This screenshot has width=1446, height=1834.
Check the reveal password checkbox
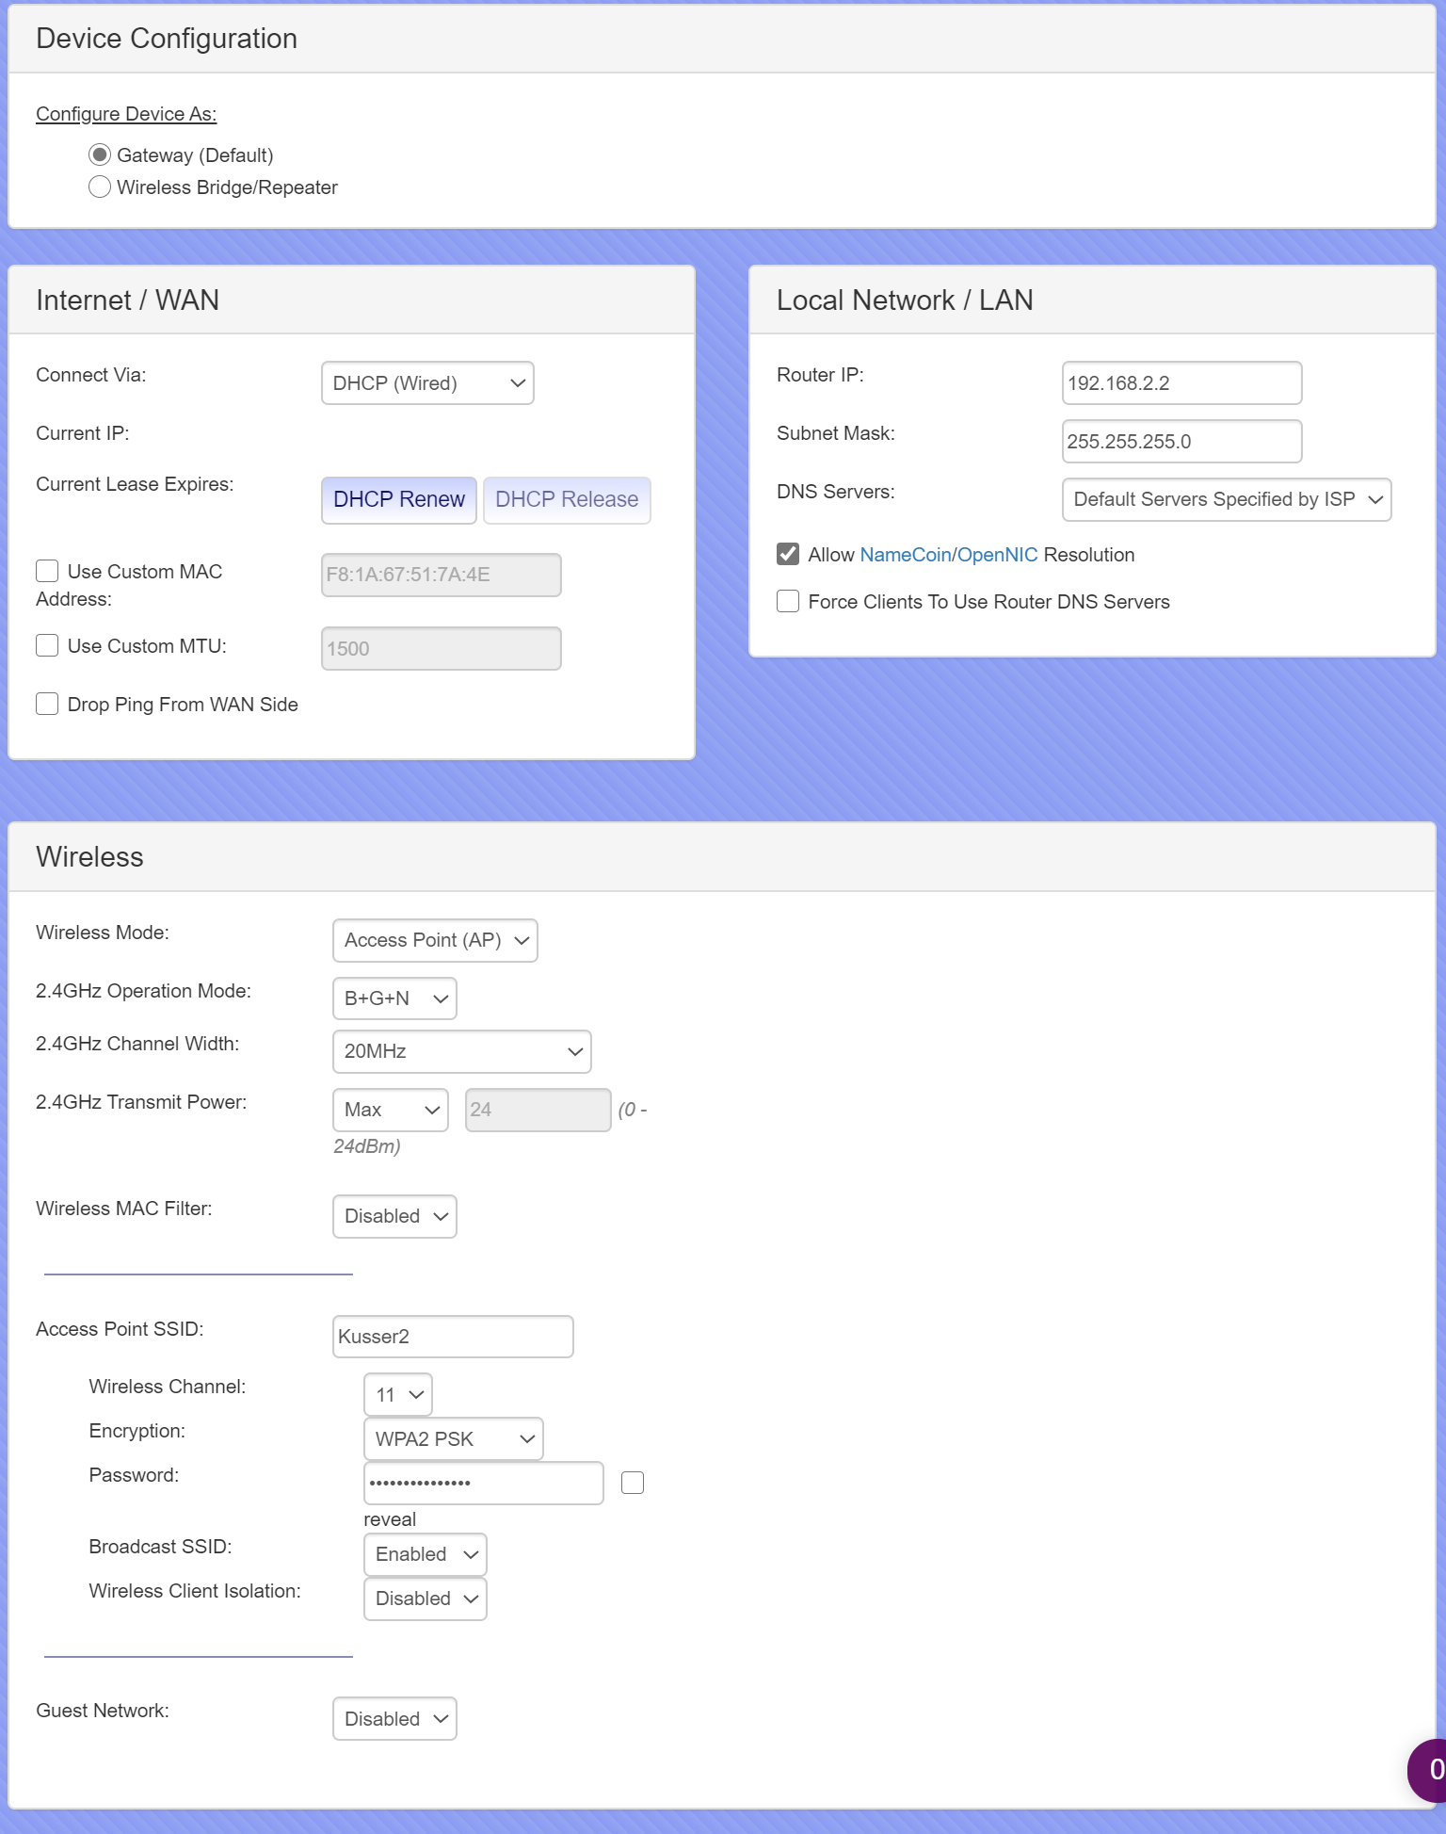pos(633,1484)
